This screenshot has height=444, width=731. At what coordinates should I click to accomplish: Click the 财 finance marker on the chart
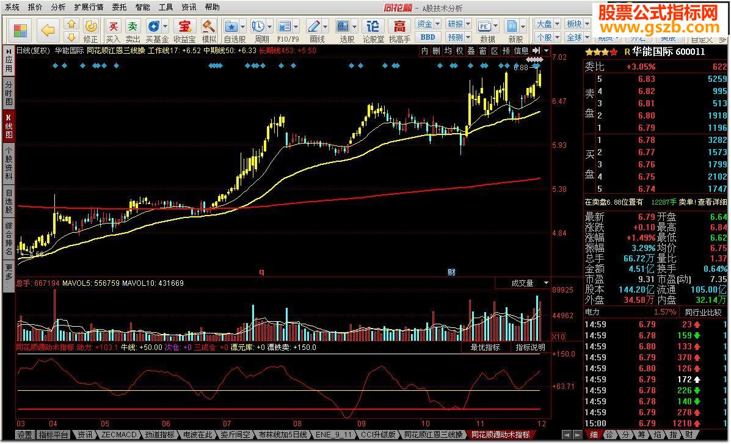tap(451, 272)
